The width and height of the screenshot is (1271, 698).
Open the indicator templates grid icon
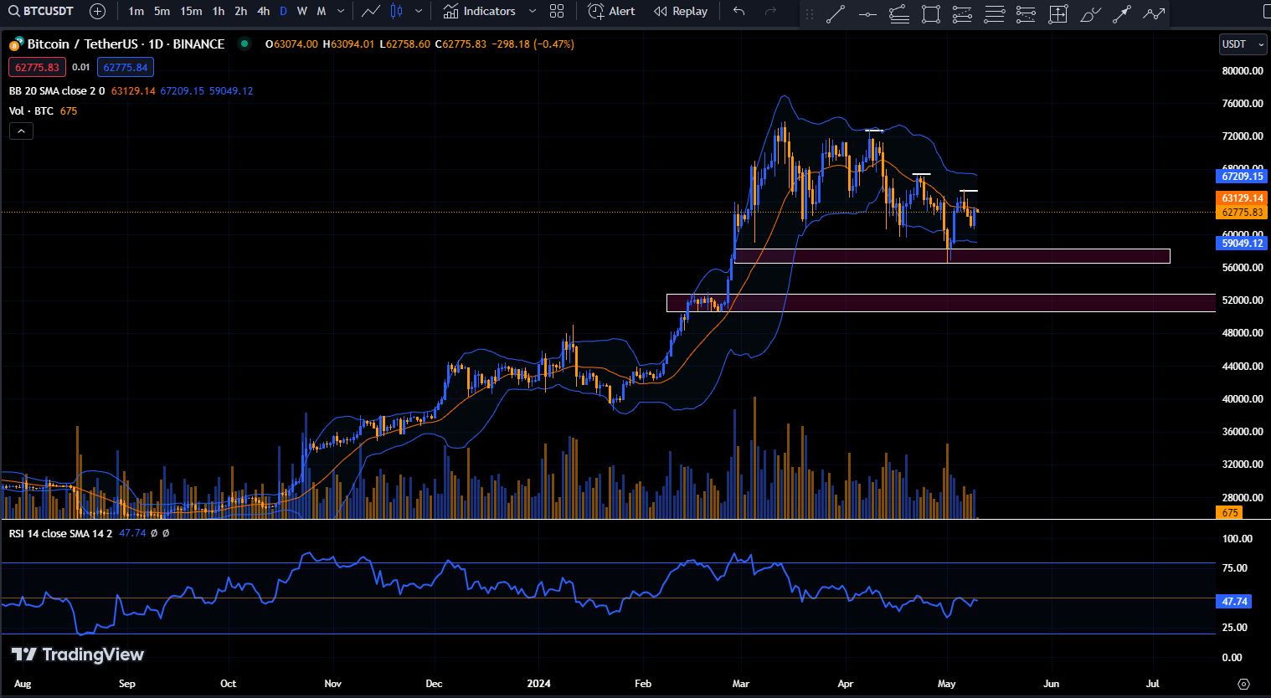(557, 11)
